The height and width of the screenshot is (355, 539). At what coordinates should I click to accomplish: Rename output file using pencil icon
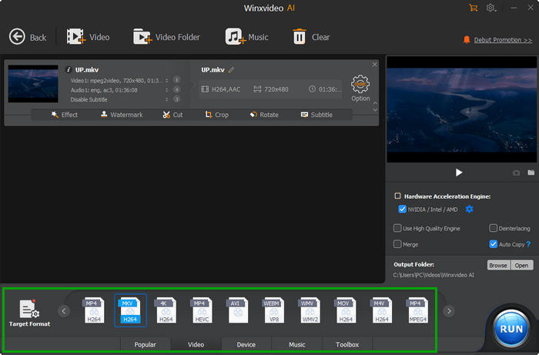coord(231,70)
